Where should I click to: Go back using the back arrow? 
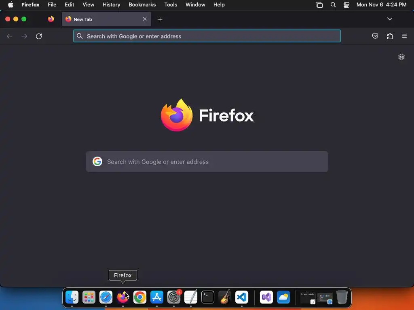pyautogui.click(x=10, y=36)
